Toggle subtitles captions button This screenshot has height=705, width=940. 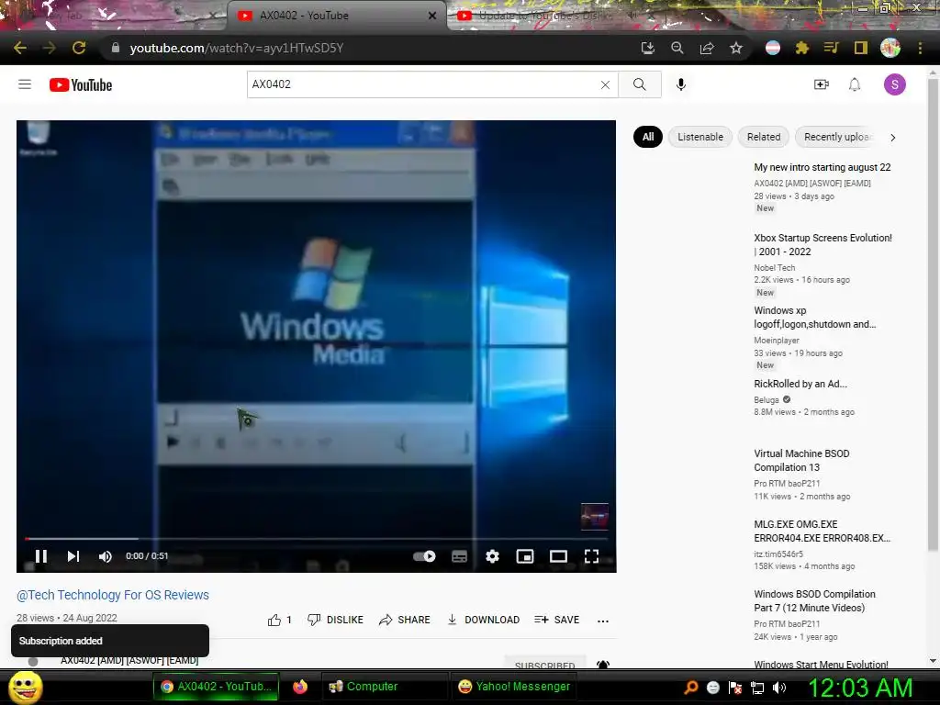point(459,556)
